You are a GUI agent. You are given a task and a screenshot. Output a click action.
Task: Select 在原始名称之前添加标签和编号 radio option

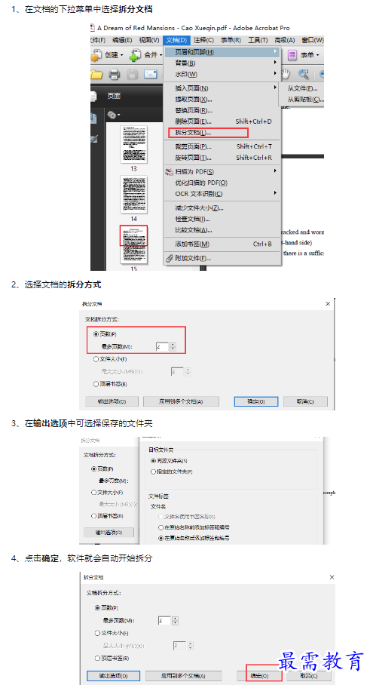pyautogui.click(x=161, y=527)
